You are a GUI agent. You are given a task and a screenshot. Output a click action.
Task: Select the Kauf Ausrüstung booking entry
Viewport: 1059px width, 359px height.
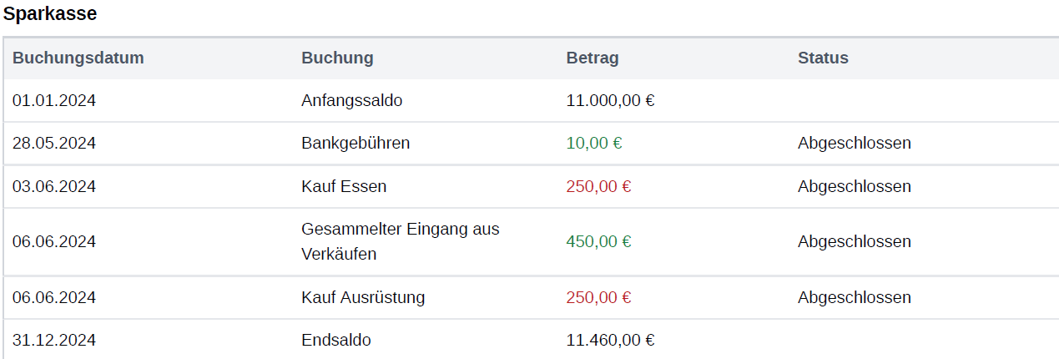click(363, 298)
